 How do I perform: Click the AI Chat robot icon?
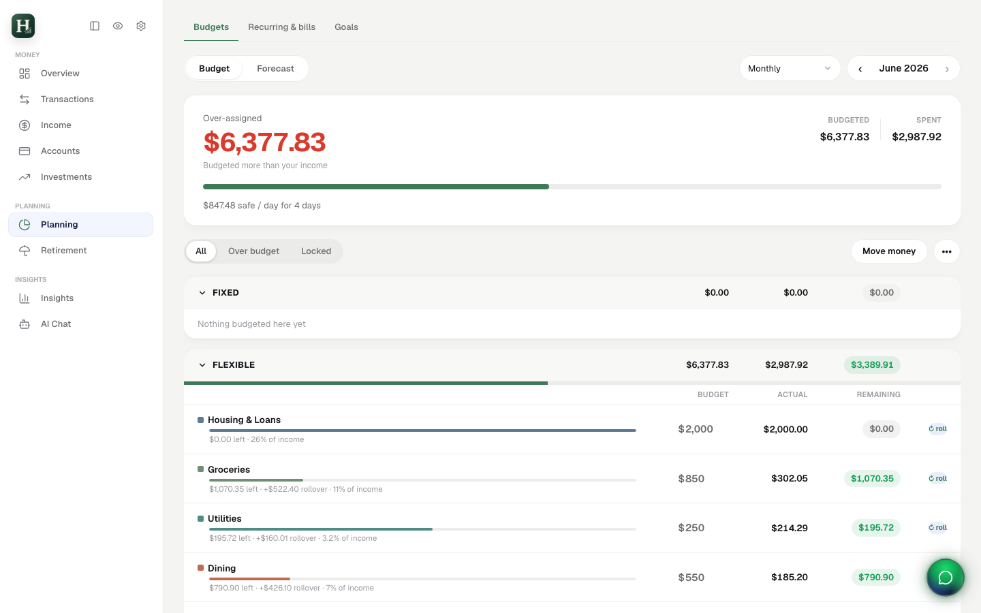(25, 324)
